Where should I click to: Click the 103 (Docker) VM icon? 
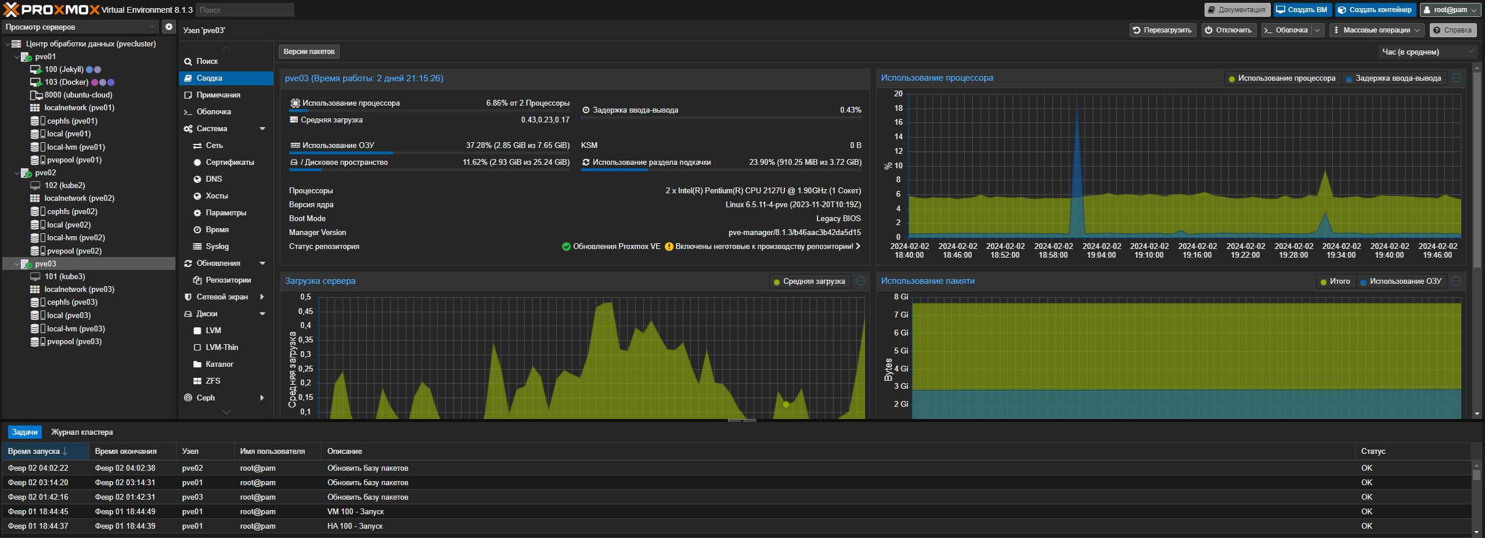point(35,82)
